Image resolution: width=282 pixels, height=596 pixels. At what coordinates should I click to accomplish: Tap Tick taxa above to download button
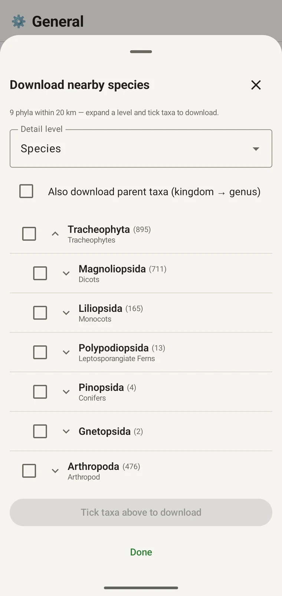(141, 512)
